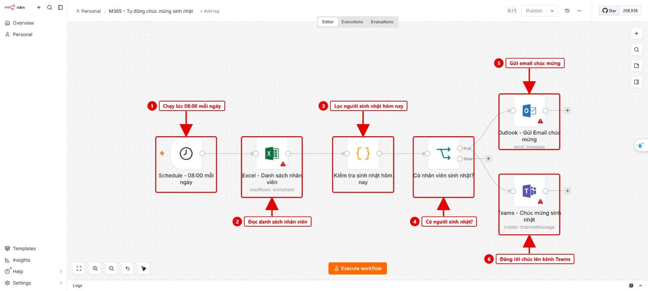Click the zoom out button
The height and width of the screenshot is (291, 648).
111,268
